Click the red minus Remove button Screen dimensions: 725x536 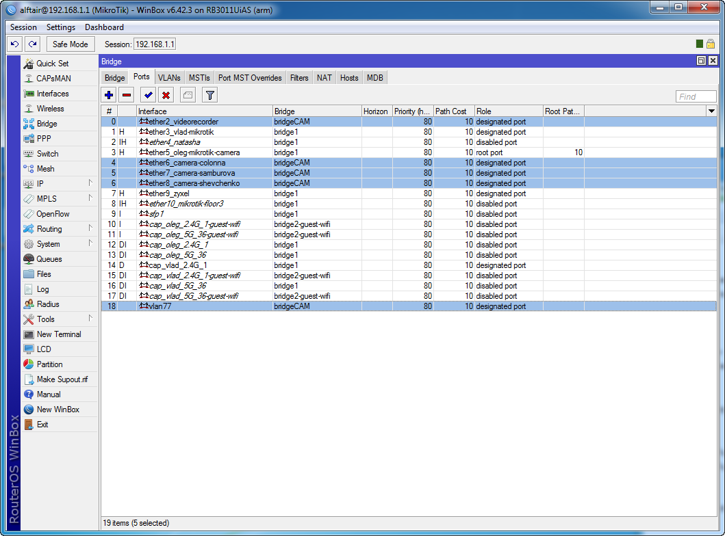coord(126,95)
